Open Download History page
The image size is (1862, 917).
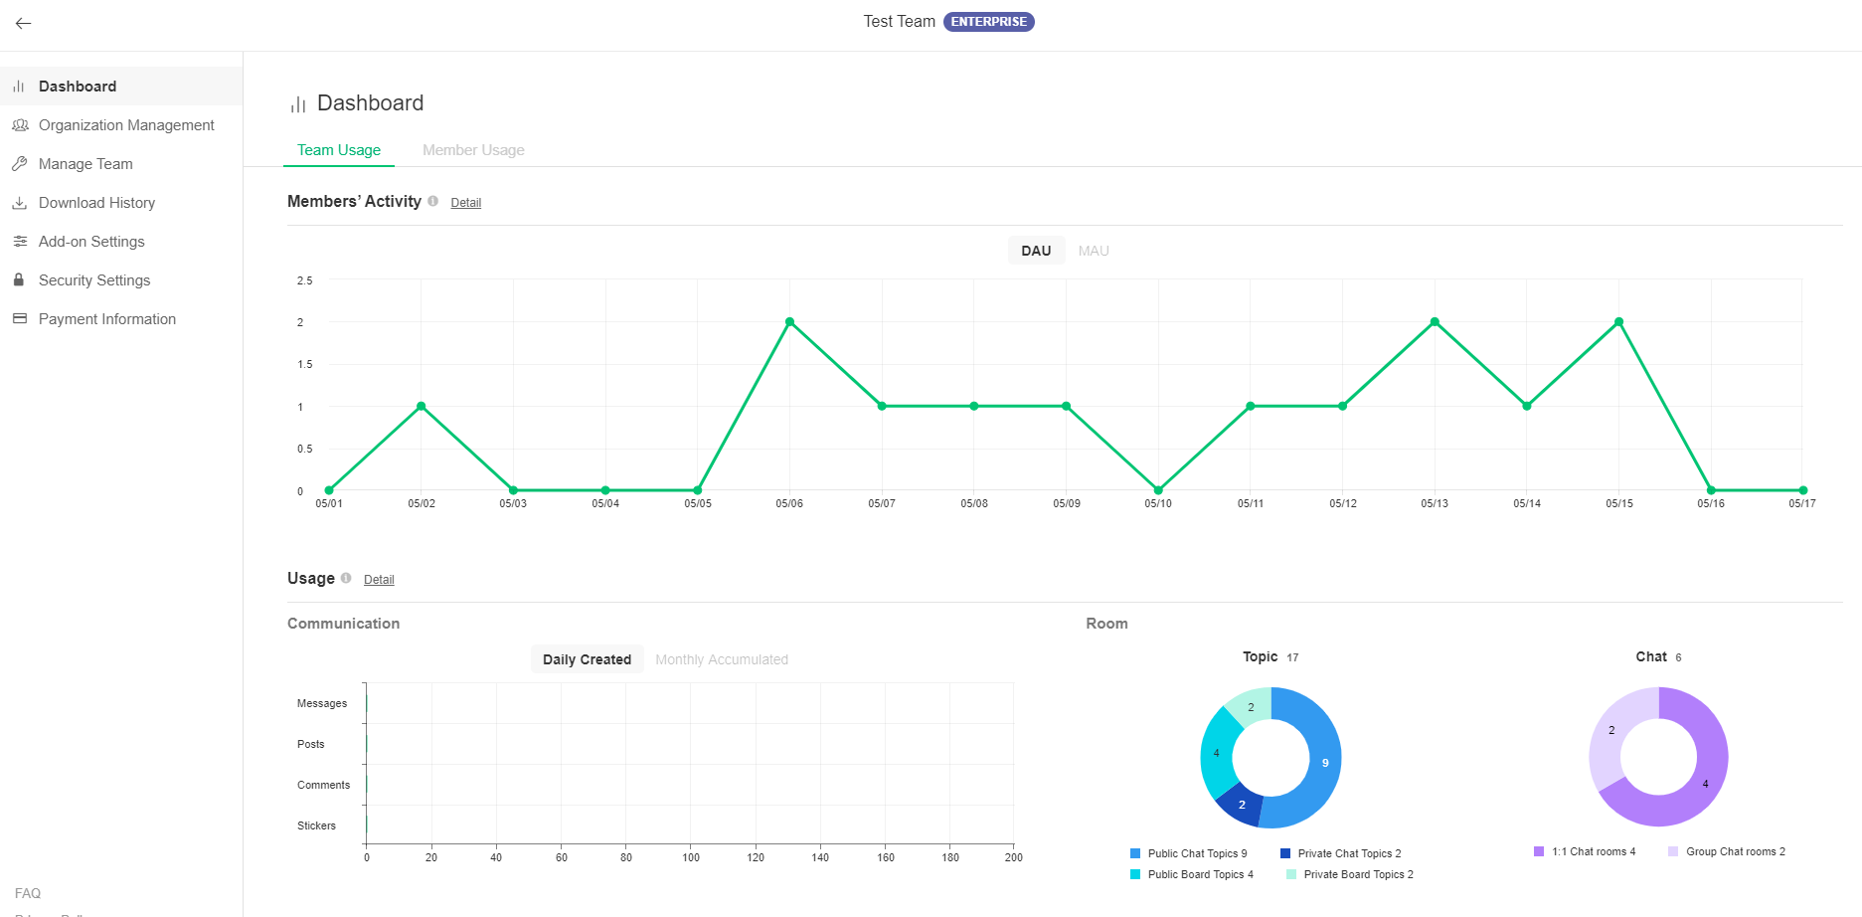coord(121,203)
